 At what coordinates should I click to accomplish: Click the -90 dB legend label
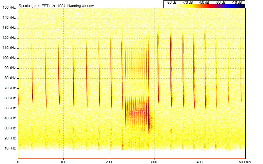(x=171, y=2)
